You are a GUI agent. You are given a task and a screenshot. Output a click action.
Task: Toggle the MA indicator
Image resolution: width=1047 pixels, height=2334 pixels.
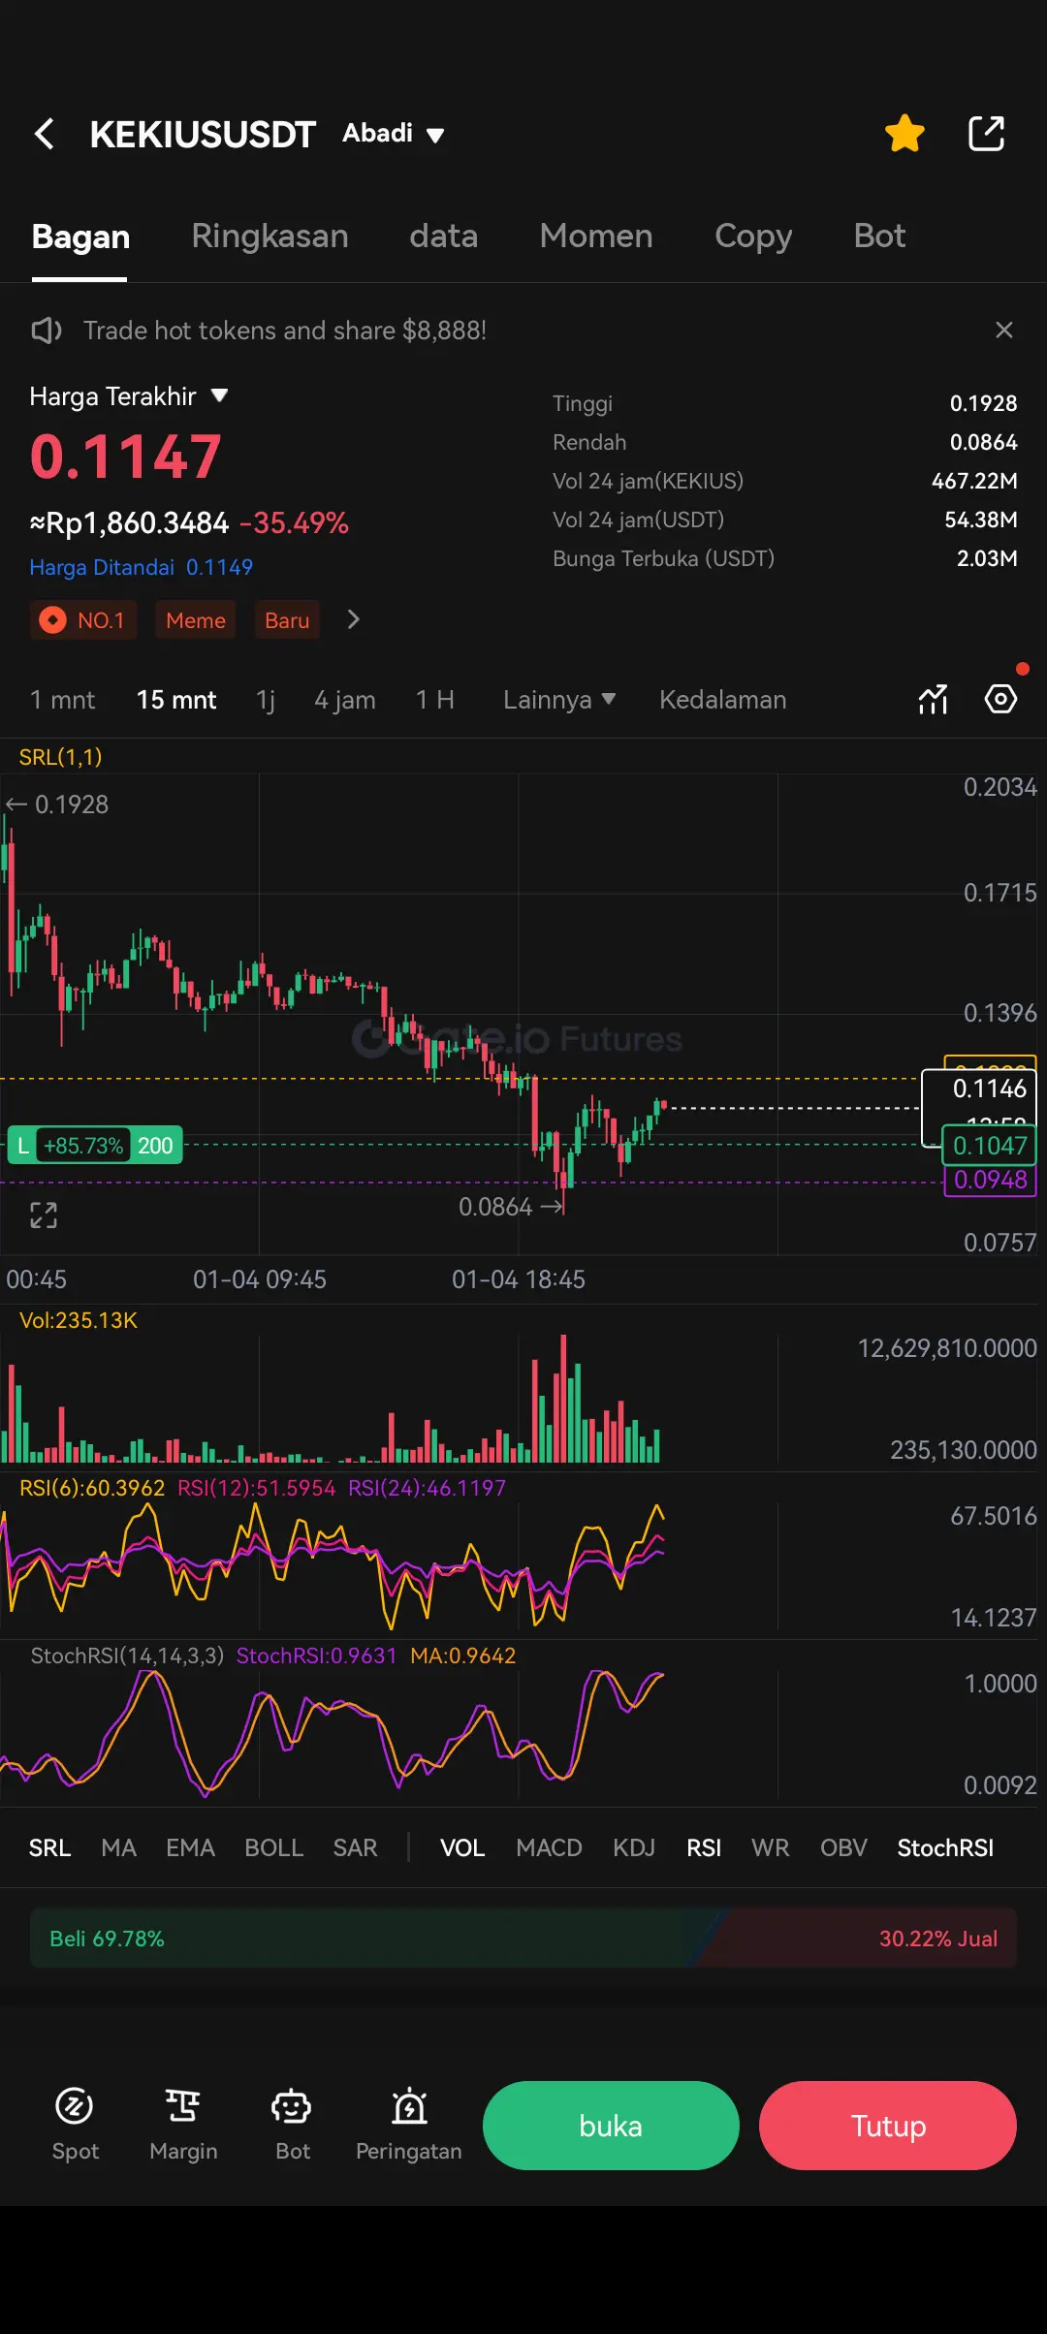click(119, 1848)
